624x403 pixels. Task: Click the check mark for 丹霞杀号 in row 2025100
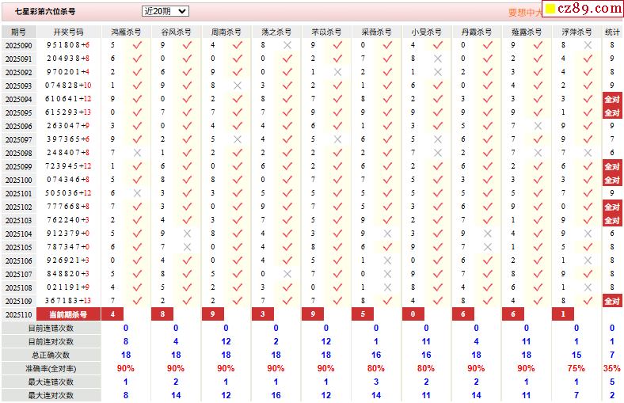[x=488, y=180]
